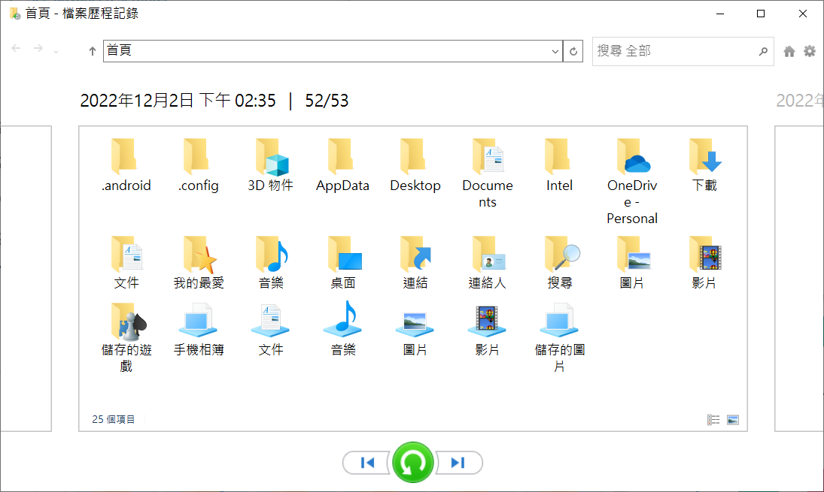Select the 手機相簿 library
This screenshot has width=824, height=492.
click(x=199, y=329)
